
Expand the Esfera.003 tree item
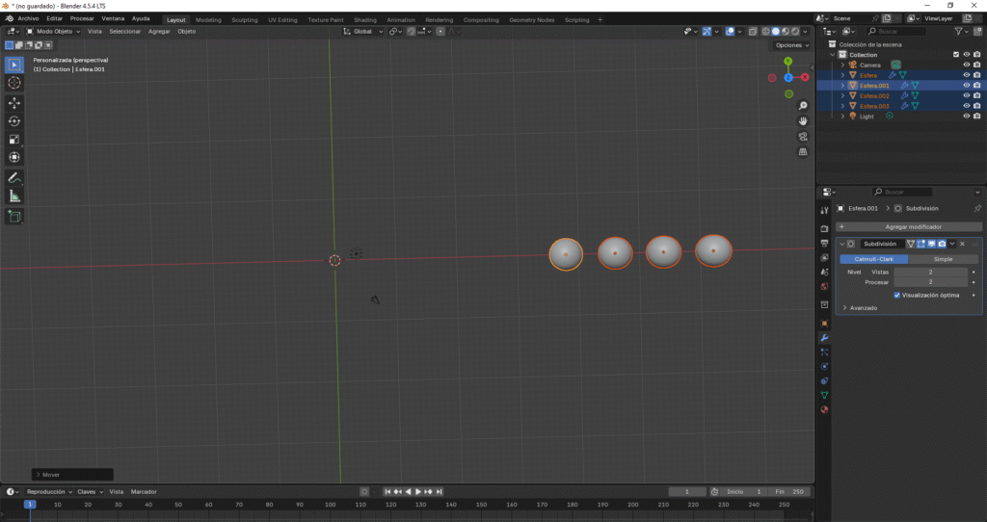tap(842, 106)
